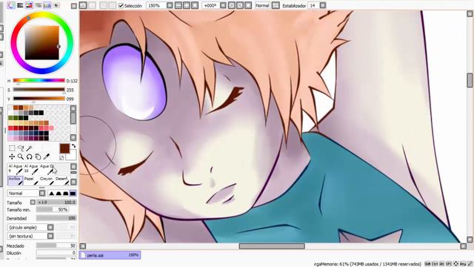Click the brown foreground color swatch

pyautogui.click(x=64, y=148)
